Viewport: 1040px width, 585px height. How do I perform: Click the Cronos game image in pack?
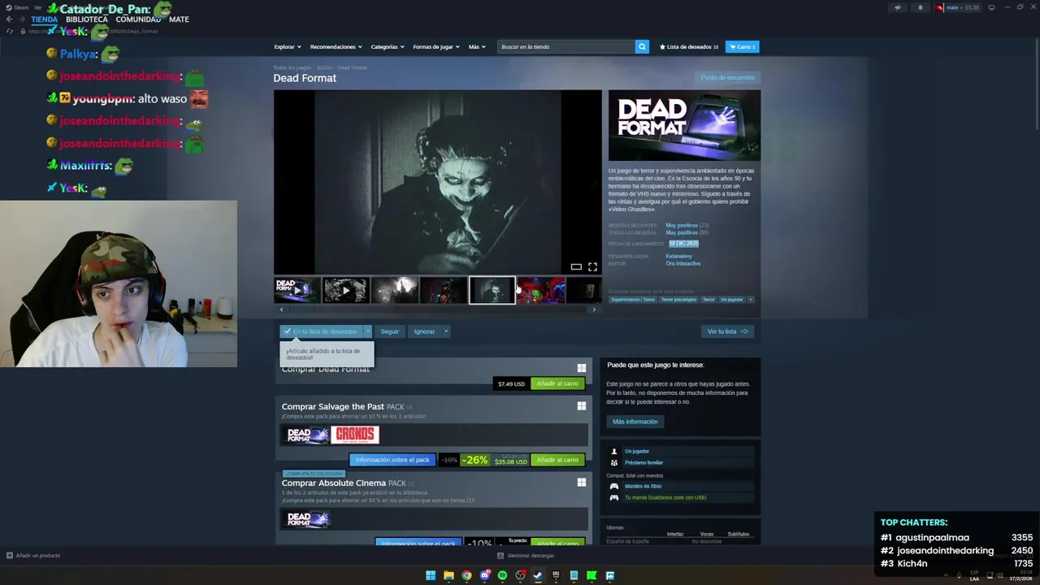click(x=355, y=435)
